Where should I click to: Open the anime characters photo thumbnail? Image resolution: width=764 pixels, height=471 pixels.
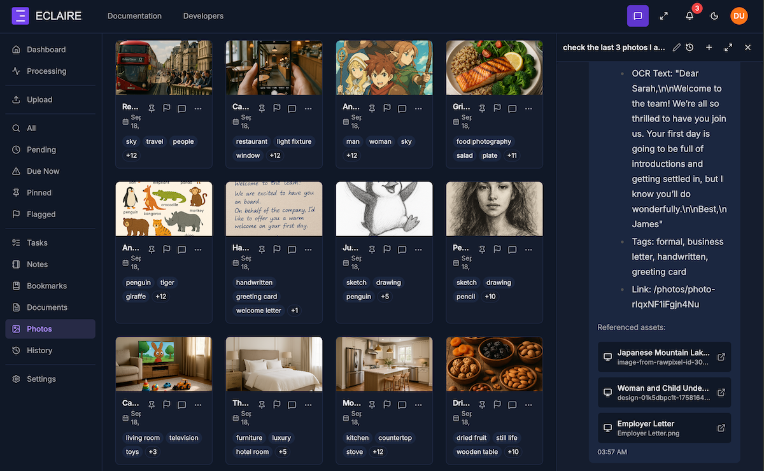[x=384, y=68]
